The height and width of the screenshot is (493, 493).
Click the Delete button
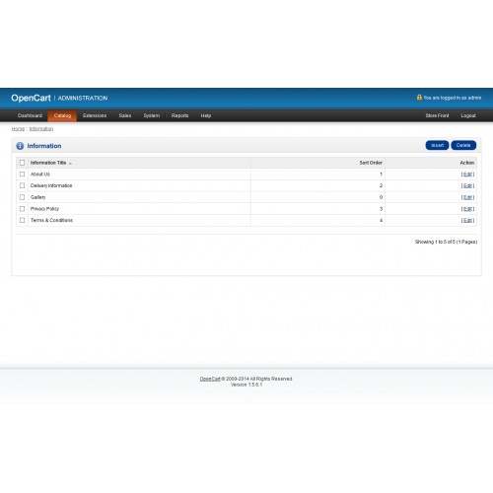coord(463,145)
